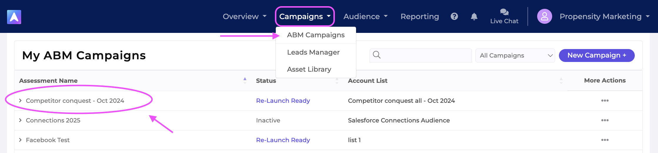
Task: Open the Audience dropdown menu
Action: click(x=365, y=16)
